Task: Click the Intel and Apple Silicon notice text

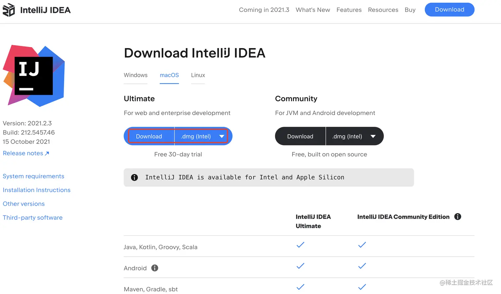Action: tap(245, 177)
